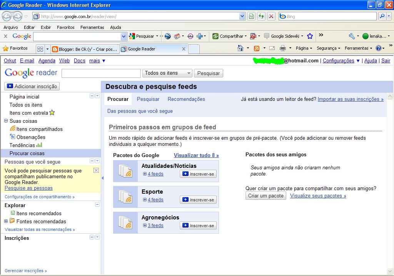This screenshot has width=394, height=276.
Task: Click the Print icon in command bar
Action: point(283,48)
